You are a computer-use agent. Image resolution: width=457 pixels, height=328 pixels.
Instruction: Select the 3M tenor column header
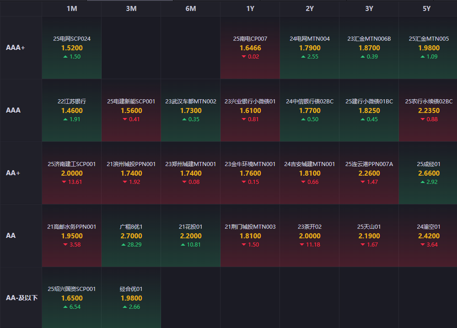(131, 9)
